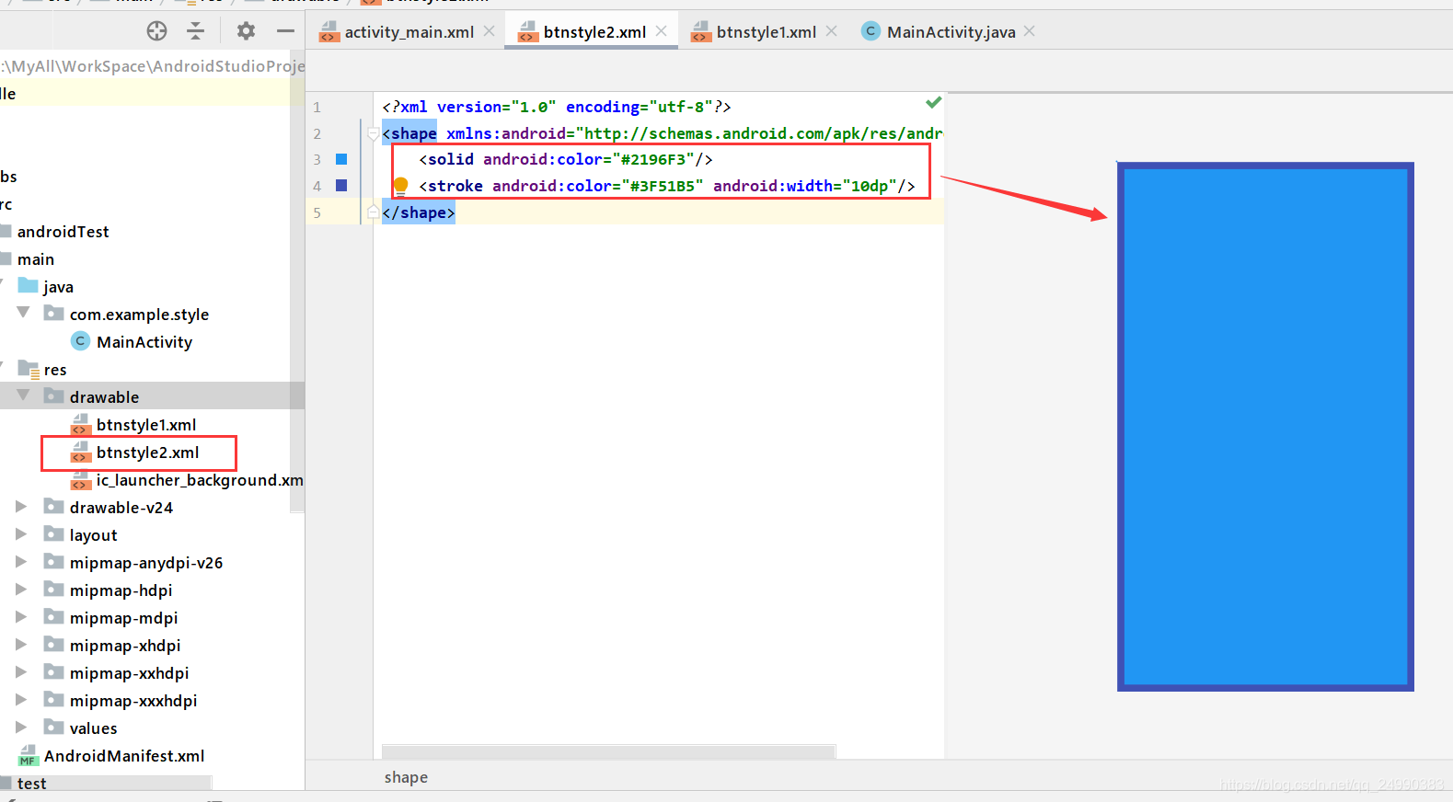This screenshot has height=802, width=1453.
Task: Close the MainActivity.java tab
Action: pyautogui.click(x=1030, y=31)
